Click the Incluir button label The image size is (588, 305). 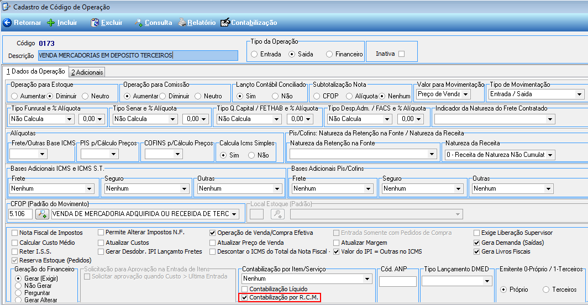(x=67, y=23)
